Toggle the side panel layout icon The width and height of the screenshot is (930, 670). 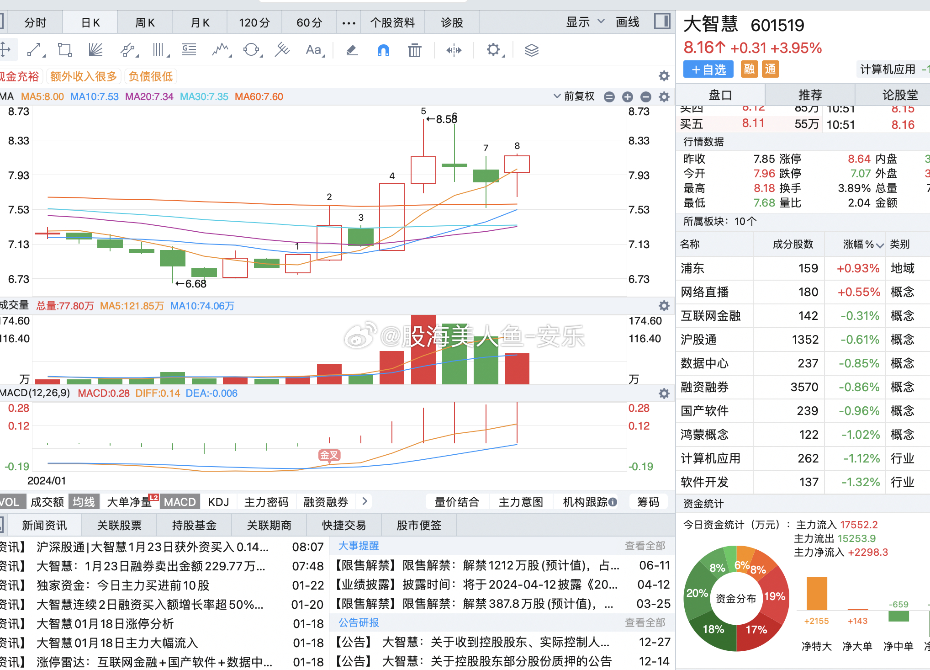(662, 21)
